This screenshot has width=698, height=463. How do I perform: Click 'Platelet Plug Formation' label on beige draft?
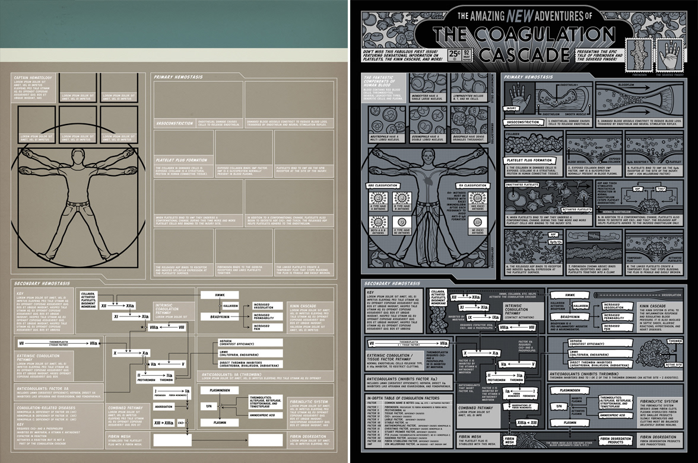point(182,160)
